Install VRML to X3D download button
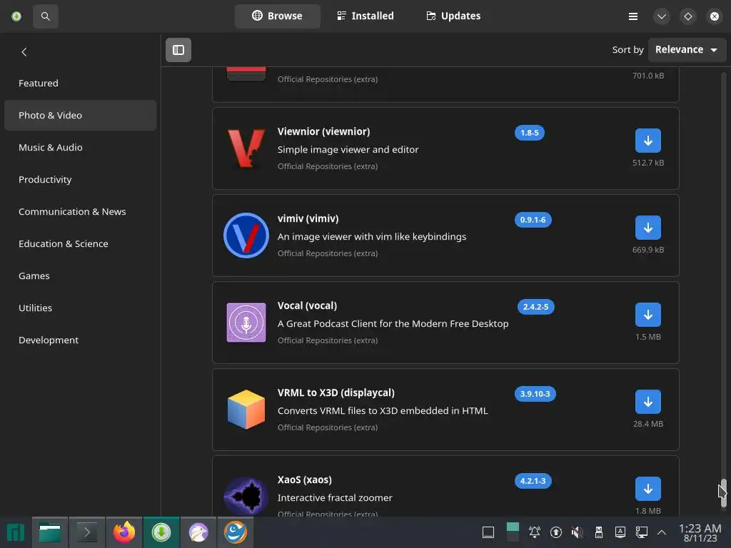Image resolution: width=731 pixels, height=548 pixels. coord(647,402)
